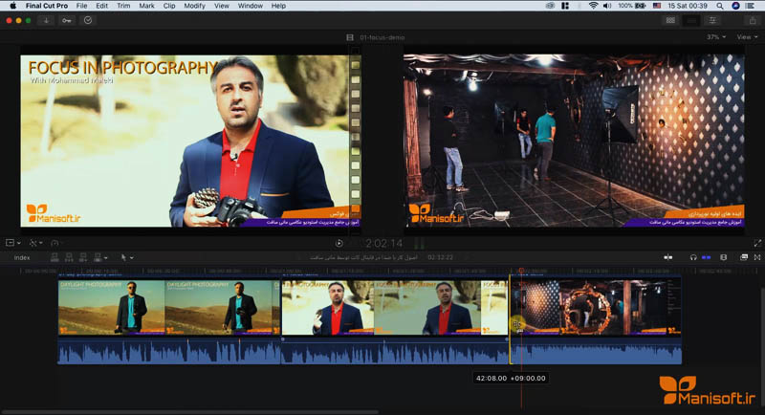This screenshot has height=415, width=765.
Task: Click the audio waveform under Daylight clip
Action: pos(169,351)
